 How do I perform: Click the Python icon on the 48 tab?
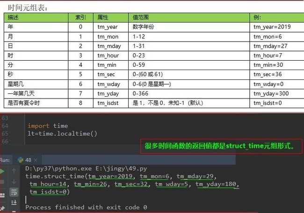(21, 160)
